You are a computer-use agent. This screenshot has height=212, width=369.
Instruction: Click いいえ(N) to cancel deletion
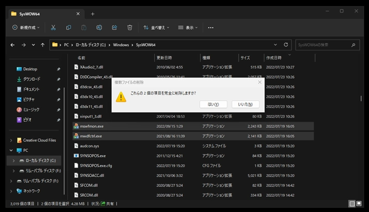pyautogui.click(x=245, y=104)
